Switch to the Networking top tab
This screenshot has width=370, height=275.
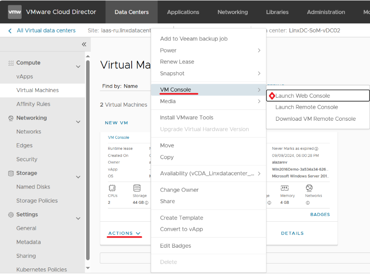click(233, 12)
